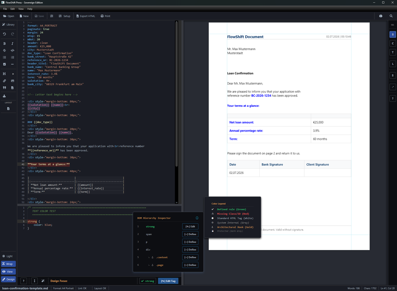
Task: Click Open in the toolbar
Action: coord(9,16)
